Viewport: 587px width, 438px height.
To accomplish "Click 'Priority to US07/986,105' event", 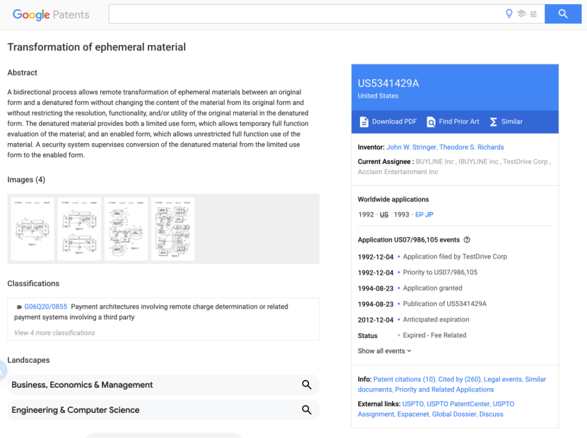I will coord(440,273).
